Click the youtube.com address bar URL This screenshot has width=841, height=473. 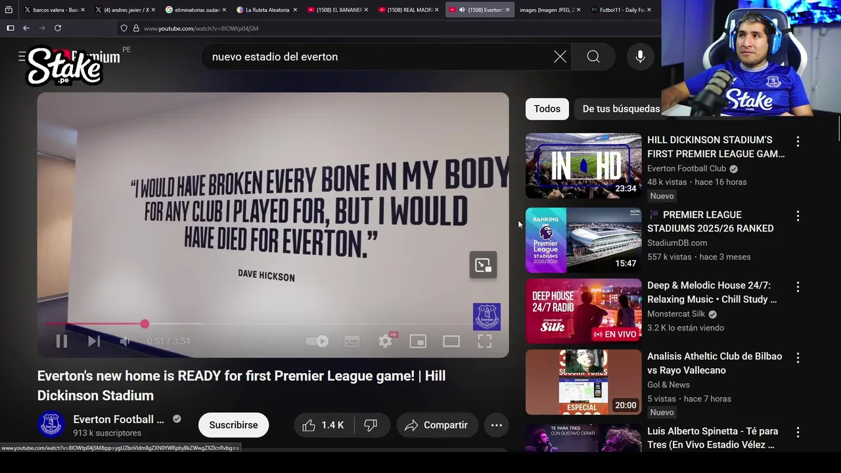point(201,28)
